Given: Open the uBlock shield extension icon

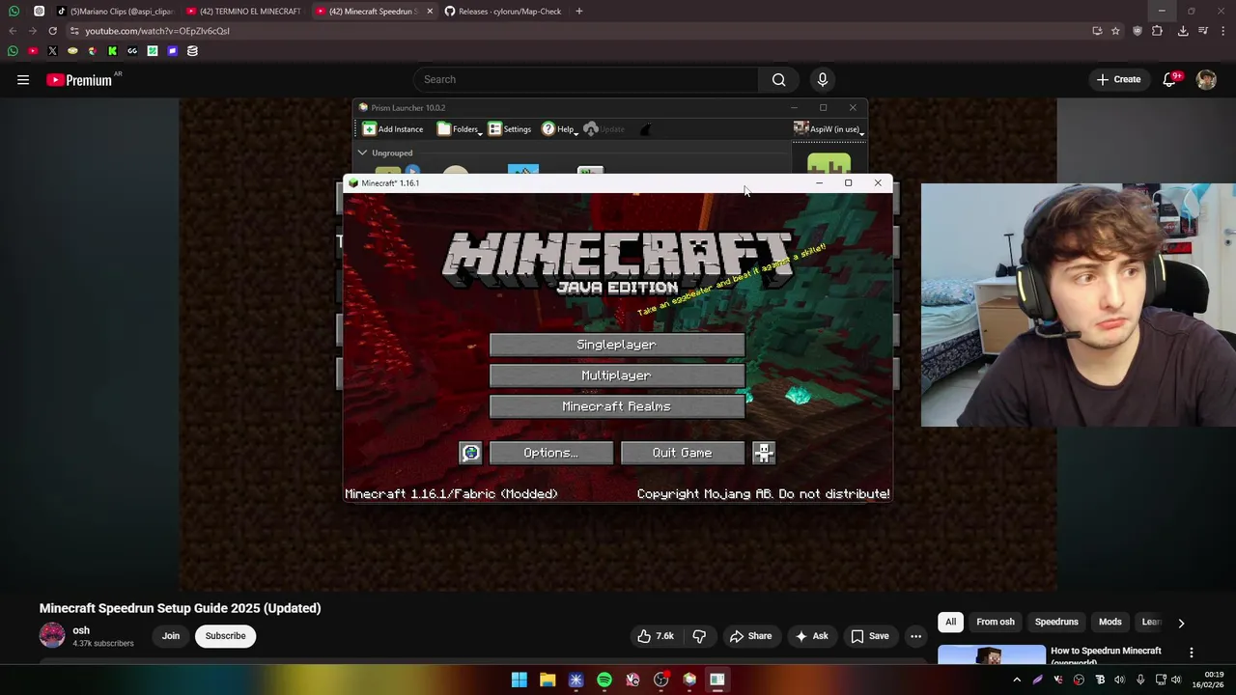Looking at the screenshot, I should click(1138, 31).
